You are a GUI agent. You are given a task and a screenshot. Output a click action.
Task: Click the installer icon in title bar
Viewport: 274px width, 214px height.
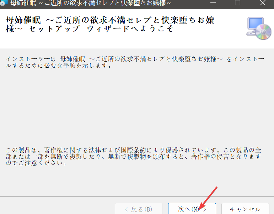(x=4, y=2)
